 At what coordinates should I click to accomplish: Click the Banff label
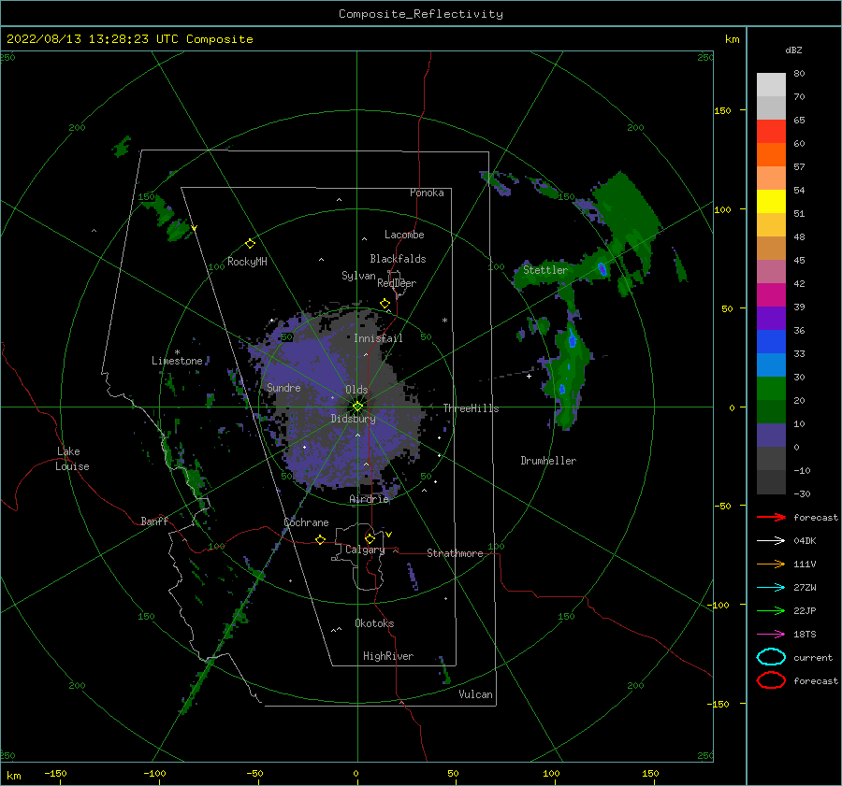154,521
